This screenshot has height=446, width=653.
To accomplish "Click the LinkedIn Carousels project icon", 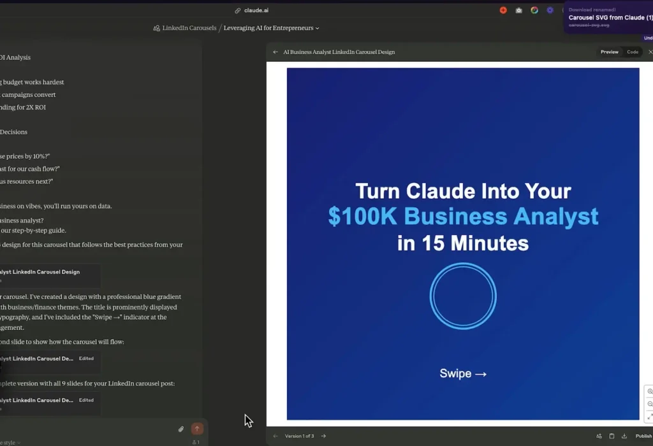I will pos(157,28).
